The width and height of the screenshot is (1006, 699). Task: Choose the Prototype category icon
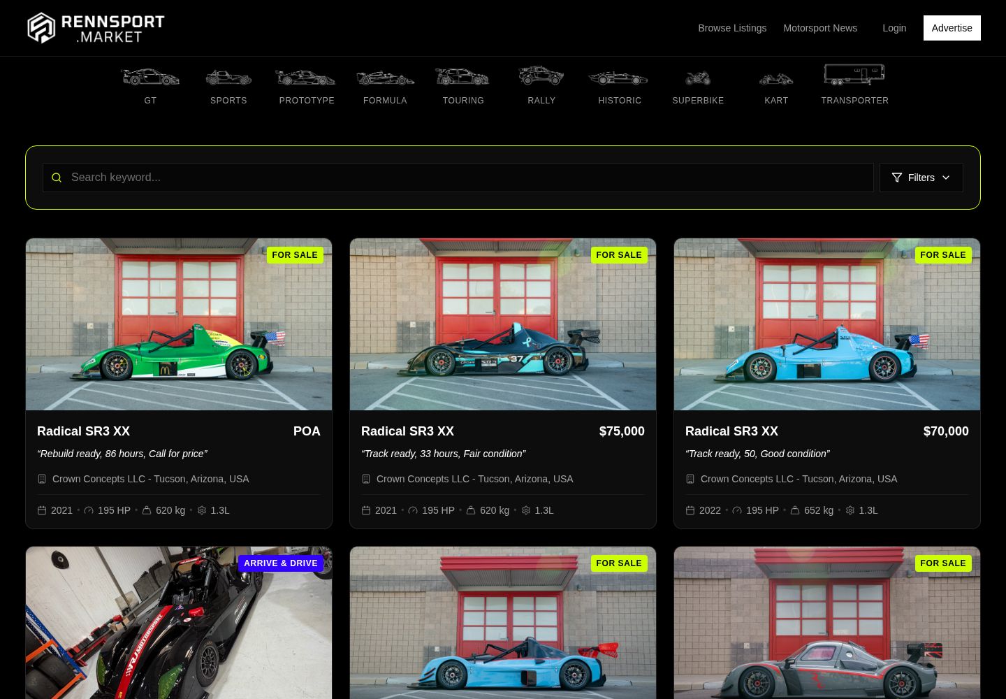pos(306,77)
